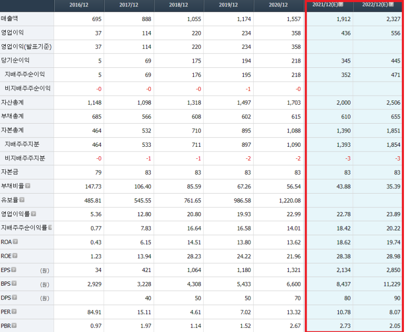This screenshot has width=406, height=332.
Task: Click the 비지배주주지분 row label
Action: [25, 158]
